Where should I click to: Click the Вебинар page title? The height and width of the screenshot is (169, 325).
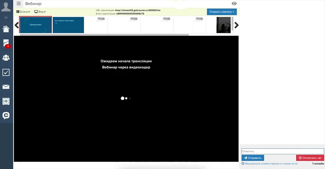tap(33, 4)
